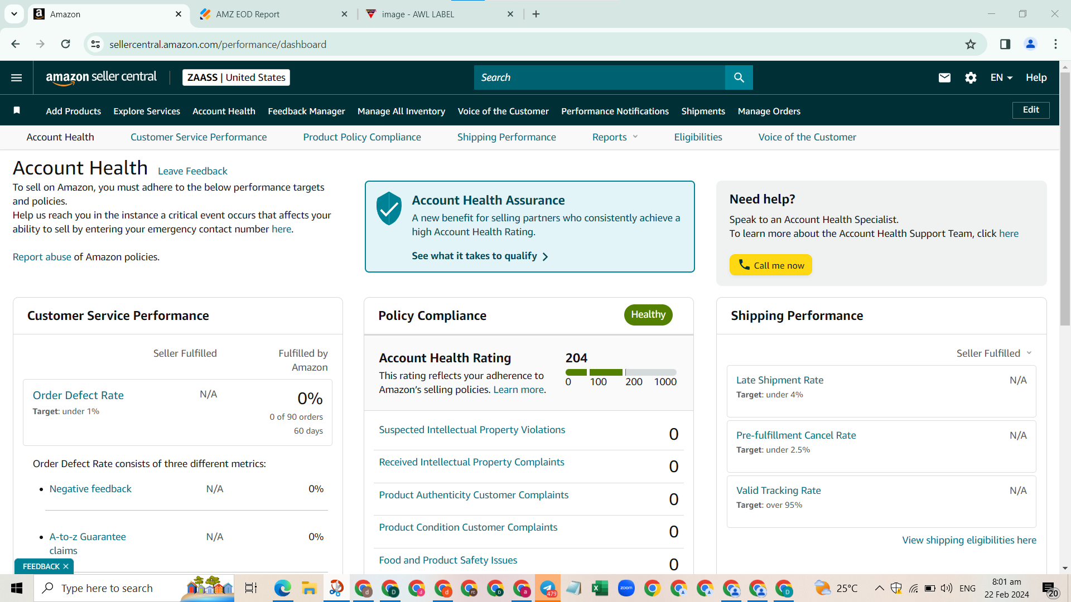Viewport: 1071px width, 602px height.
Task: Expand the Reports dropdown menu
Action: point(615,137)
